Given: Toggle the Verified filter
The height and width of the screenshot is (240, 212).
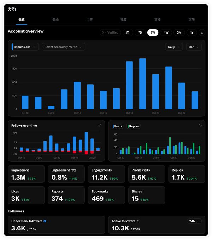Looking at the screenshot, I should tap(110, 32).
